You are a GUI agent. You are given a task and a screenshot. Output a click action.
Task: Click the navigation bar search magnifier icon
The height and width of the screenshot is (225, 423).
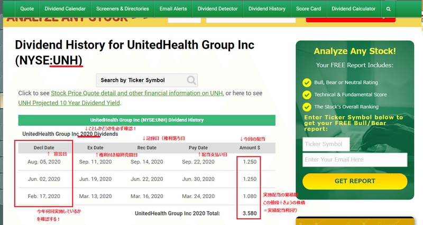(388, 9)
